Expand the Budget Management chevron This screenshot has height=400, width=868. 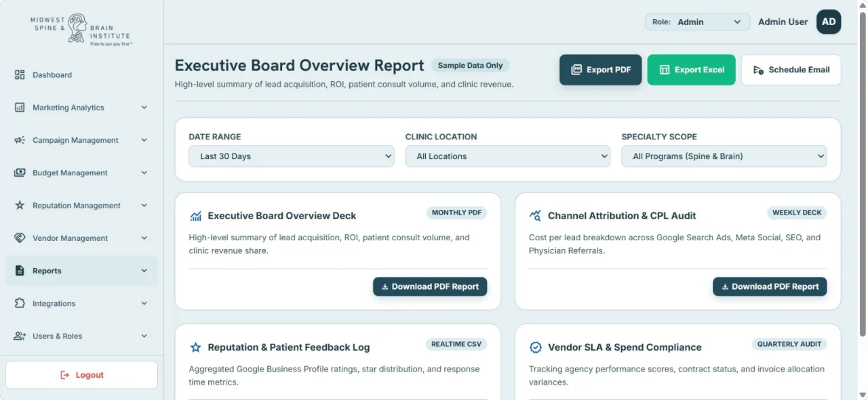click(144, 173)
